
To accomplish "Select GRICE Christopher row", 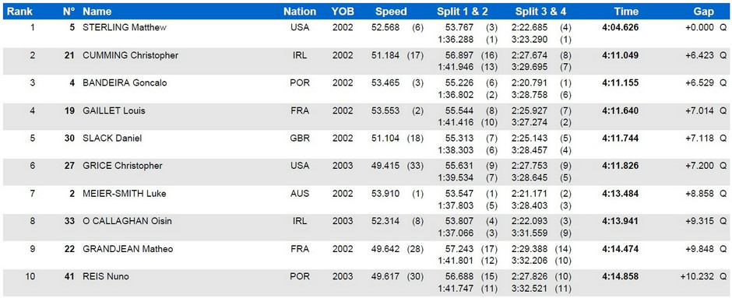I will 365,172.
